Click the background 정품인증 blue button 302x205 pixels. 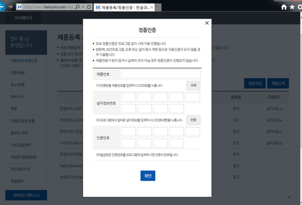255,83
